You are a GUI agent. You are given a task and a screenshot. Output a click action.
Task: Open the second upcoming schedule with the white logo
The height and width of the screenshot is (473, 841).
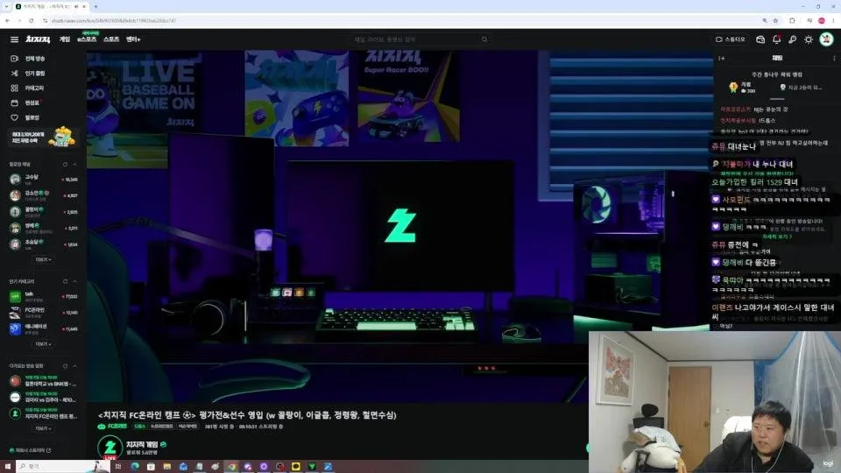pos(44,397)
